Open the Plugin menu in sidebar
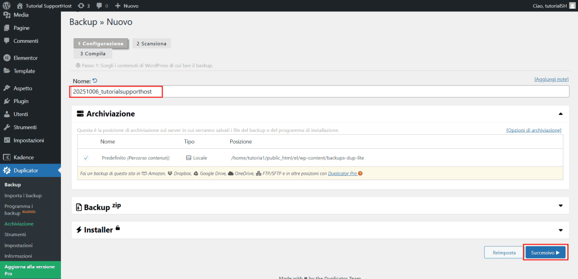578x279 pixels. pyautogui.click(x=21, y=101)
